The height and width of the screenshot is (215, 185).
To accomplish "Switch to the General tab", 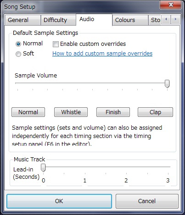I will [x=23, y=20].
